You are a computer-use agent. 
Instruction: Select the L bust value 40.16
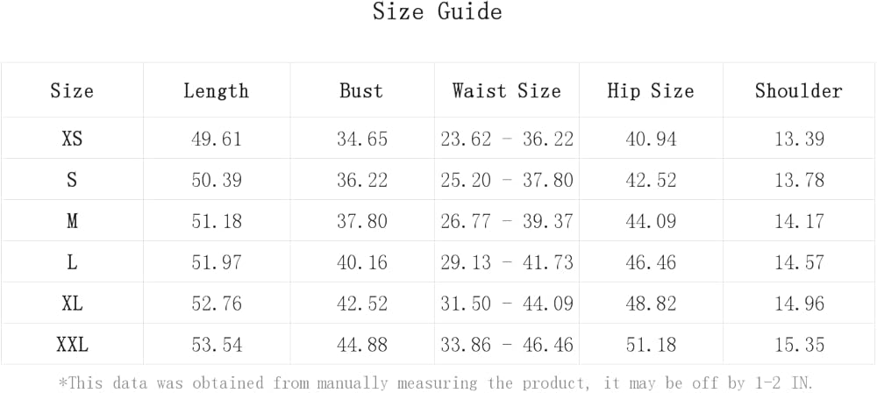click(361, 262)
